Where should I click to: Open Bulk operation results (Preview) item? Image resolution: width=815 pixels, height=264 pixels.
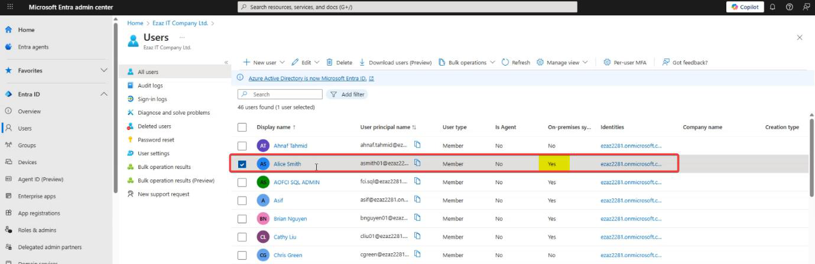click(x=176, y=181)
